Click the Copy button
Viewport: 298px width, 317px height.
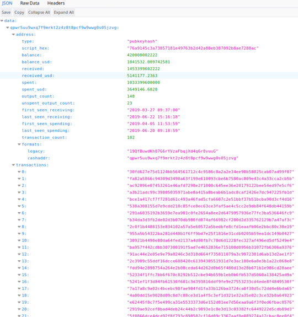tap(19, 12)
